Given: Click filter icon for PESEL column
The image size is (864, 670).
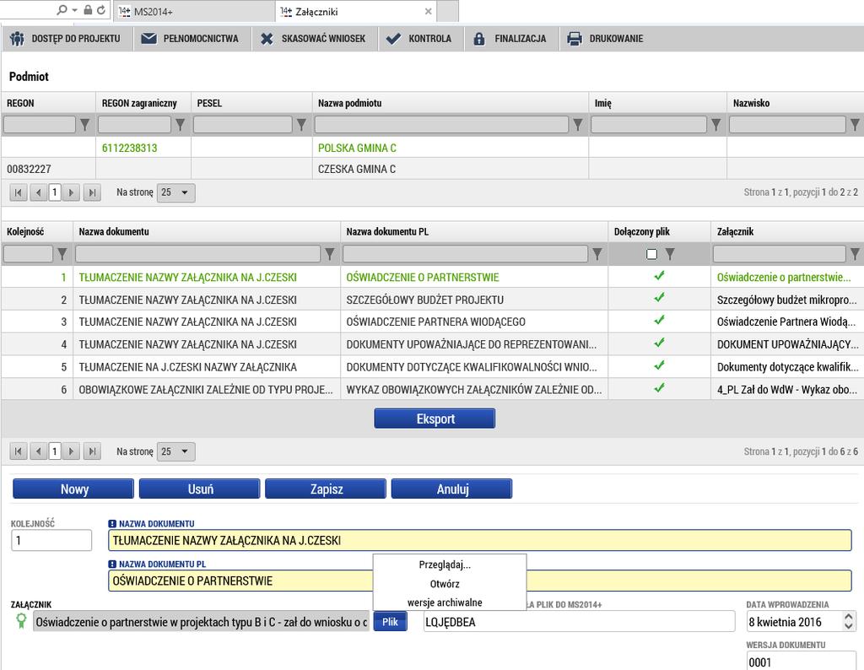Looking at the screenshot, I should click(301, 125).
